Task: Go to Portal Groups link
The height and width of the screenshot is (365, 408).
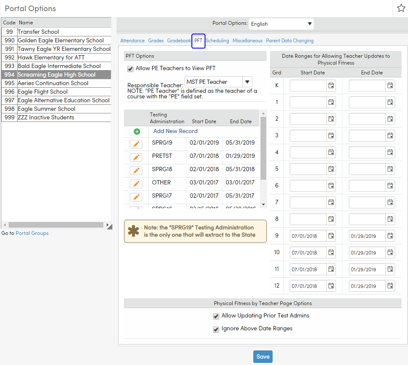Action: click(32, 233)
